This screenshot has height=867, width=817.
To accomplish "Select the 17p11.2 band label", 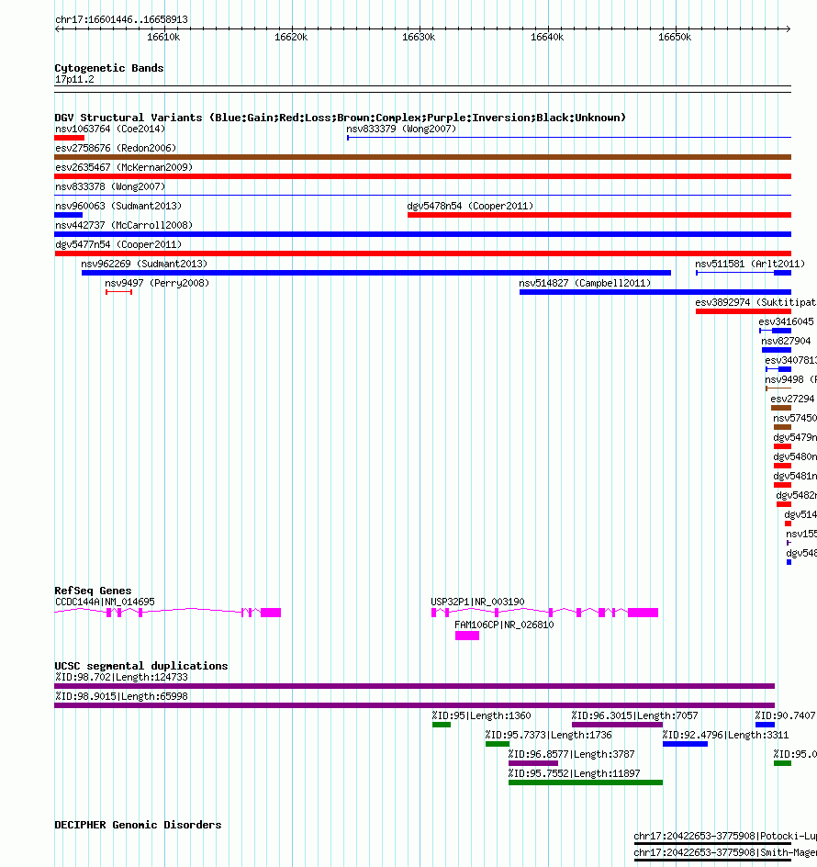I will click(x=74, y=80).
